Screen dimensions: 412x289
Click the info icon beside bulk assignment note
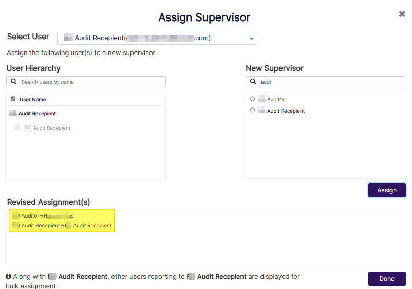tap(8, 276)
